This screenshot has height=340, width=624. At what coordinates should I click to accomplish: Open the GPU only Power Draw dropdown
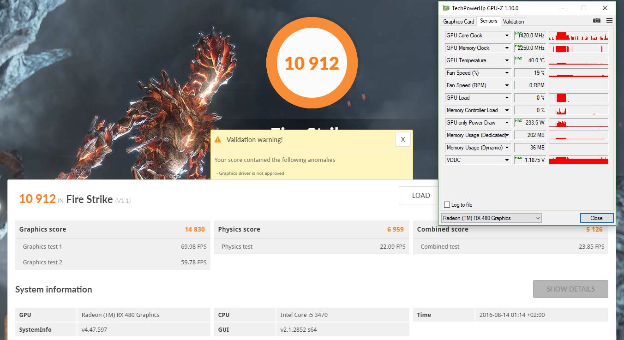click(x=507, y=123)
